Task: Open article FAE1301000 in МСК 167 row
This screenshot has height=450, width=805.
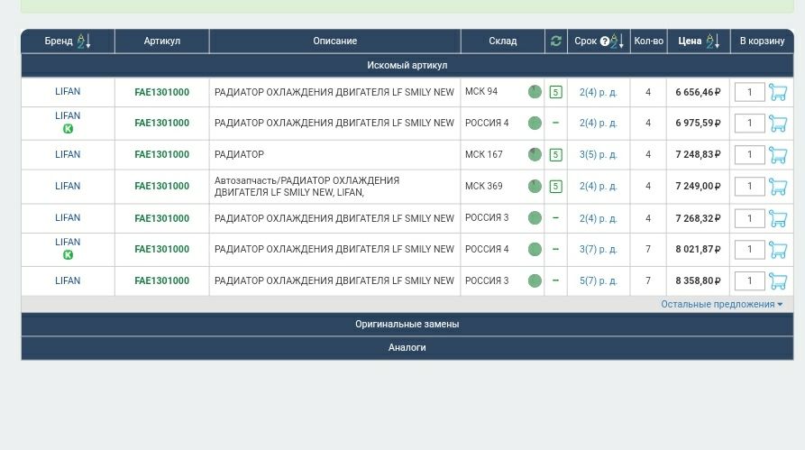Action: pyautogui.click(x=161, y=154)
